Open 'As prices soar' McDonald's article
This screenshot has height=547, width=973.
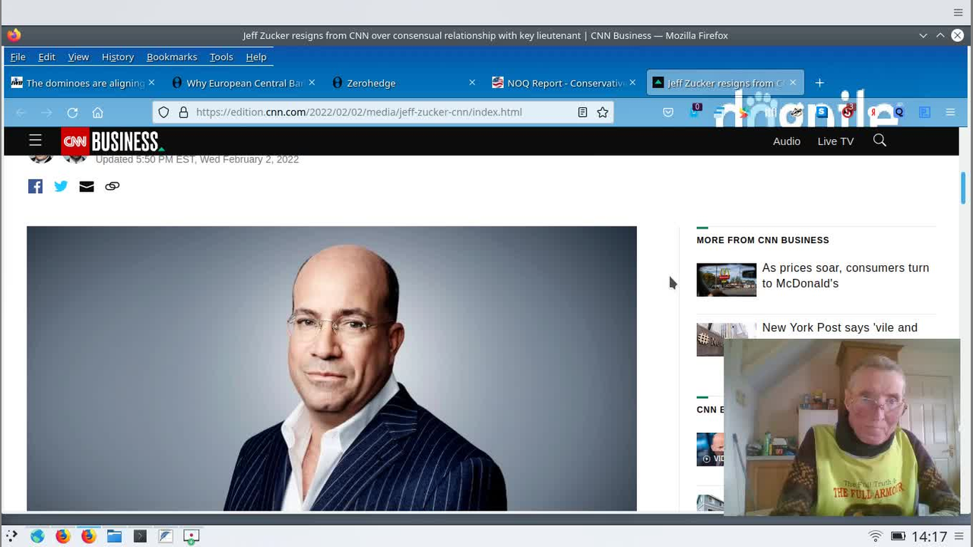pos(845,276)
